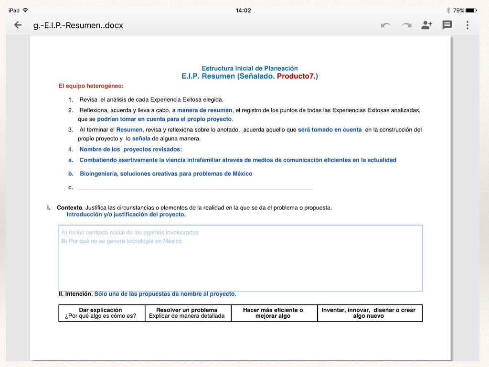Click the Inventar, innovar, diseñar o crear cell
Image resolution: width=489 pixels, height=367 pixels.
click(x=370, y=313)
